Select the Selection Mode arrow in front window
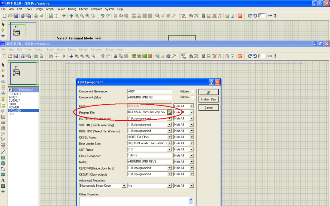The width and height of the screenshot is (330, 206). (3, 65)
